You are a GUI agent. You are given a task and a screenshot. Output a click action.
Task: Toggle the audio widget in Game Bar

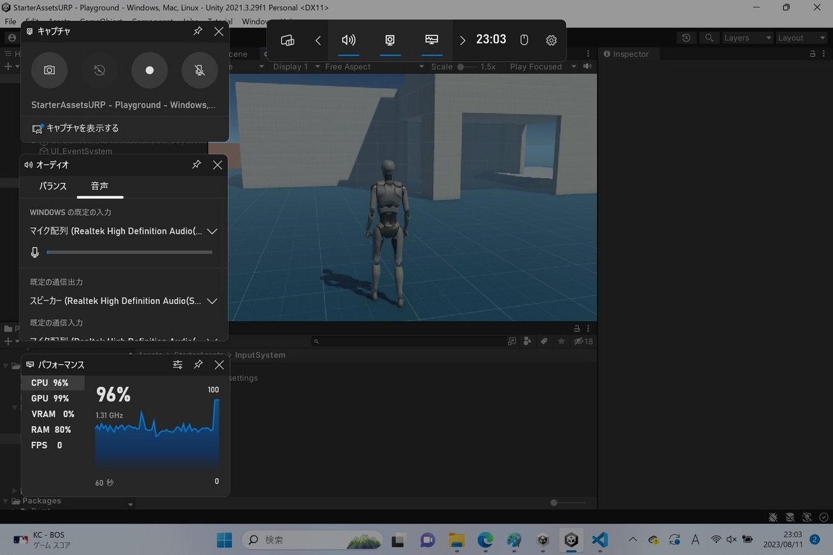[348, 40]
